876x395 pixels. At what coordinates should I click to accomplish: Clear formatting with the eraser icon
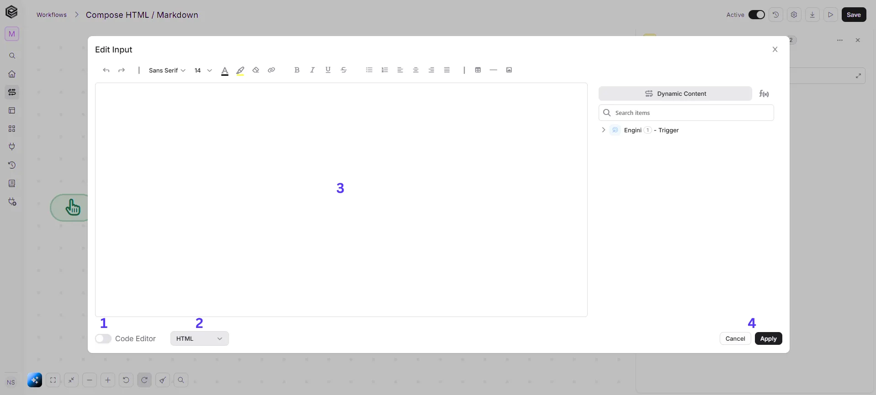256,70
